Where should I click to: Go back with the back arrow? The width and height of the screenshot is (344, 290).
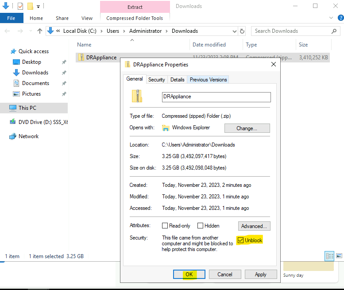coord(7,31)
